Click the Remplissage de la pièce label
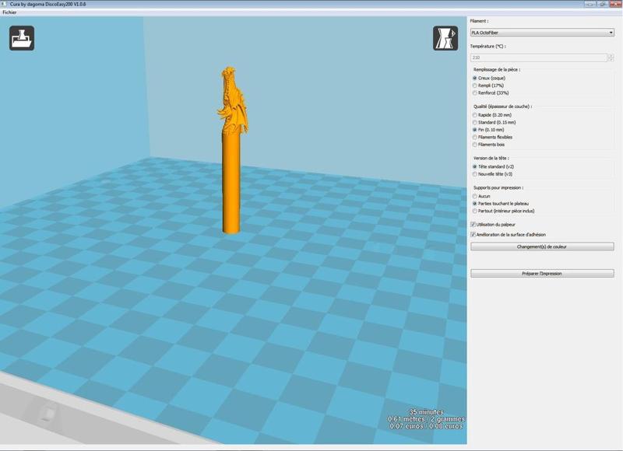623x451 pixels. [x=497, y=69]
